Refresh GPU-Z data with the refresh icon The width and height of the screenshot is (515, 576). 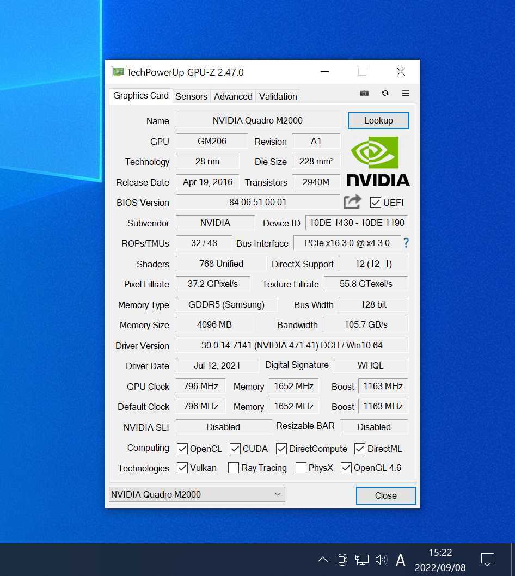tap(385, 93)
